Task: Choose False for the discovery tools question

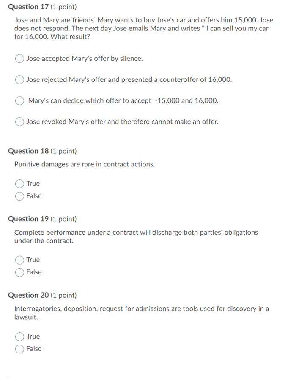Action: click(x=19, y=349)
